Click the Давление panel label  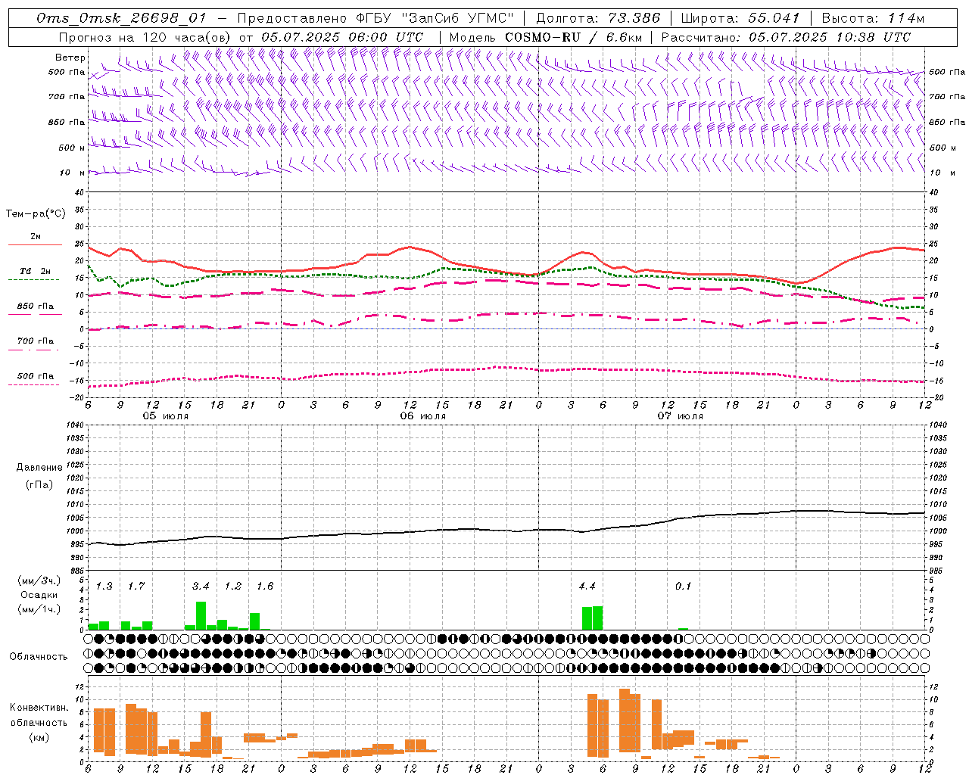tap(39, 468)
